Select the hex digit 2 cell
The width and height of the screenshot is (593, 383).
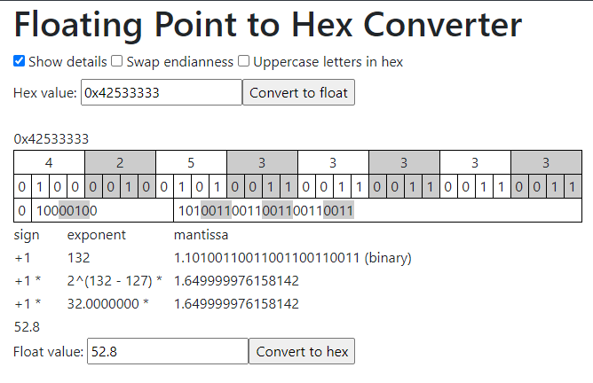[x=120, y=163]
